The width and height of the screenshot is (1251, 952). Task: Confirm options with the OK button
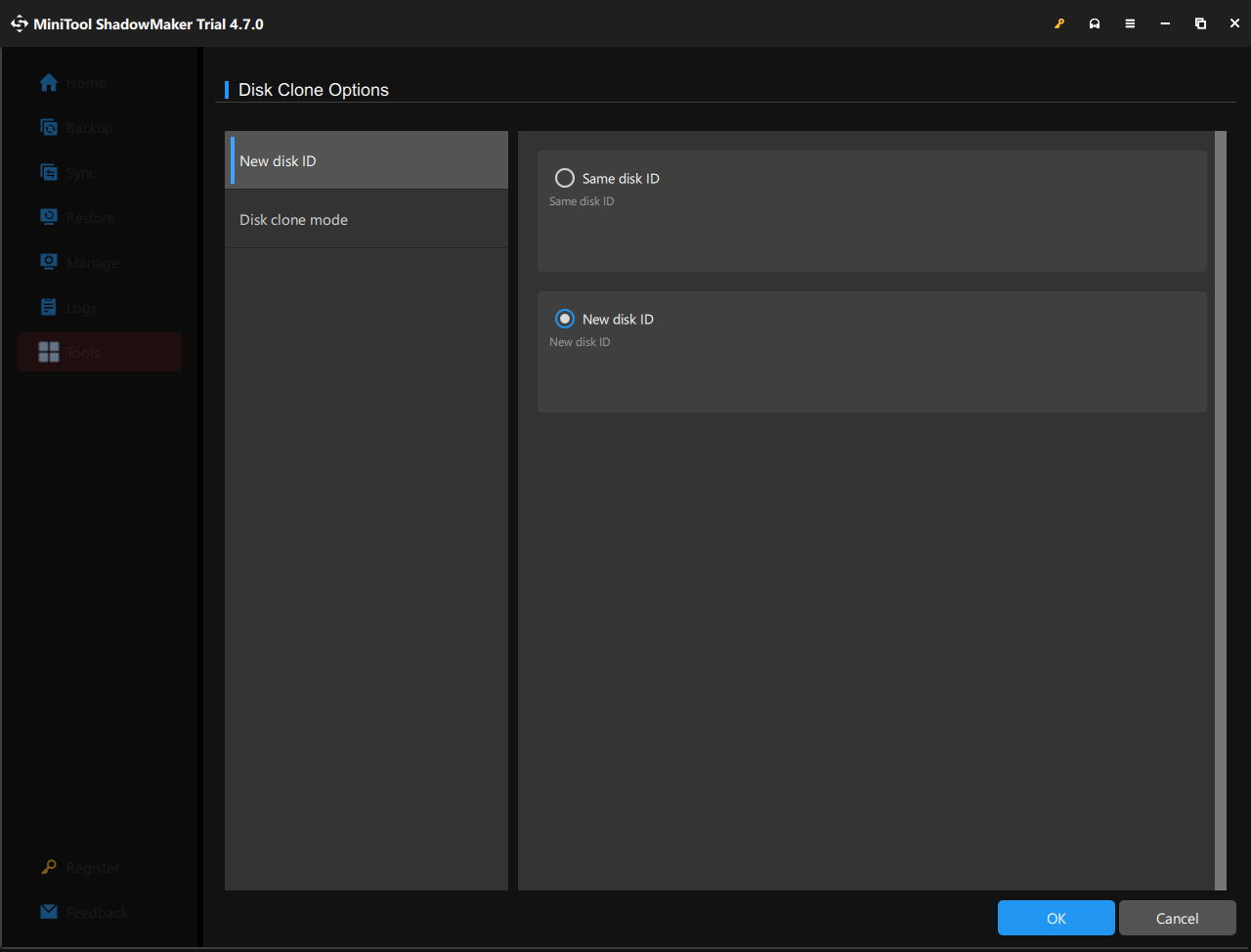click(x=1056, y=918)
